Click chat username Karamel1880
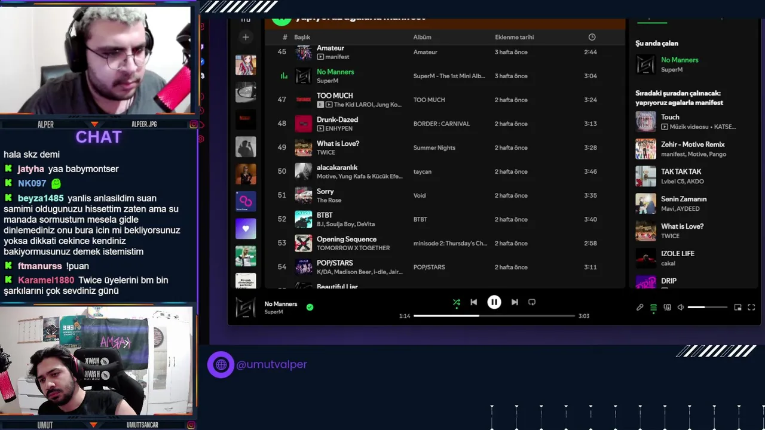Screen dimensions: 765x430 [46, 280]
